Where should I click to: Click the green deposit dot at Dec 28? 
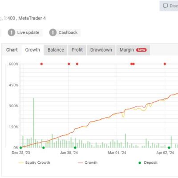[x=21, y=148]
